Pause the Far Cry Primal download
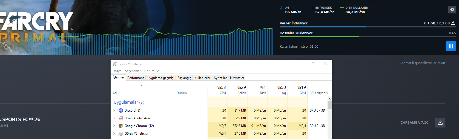Screen dimensions: 459x139 point(451,46)
